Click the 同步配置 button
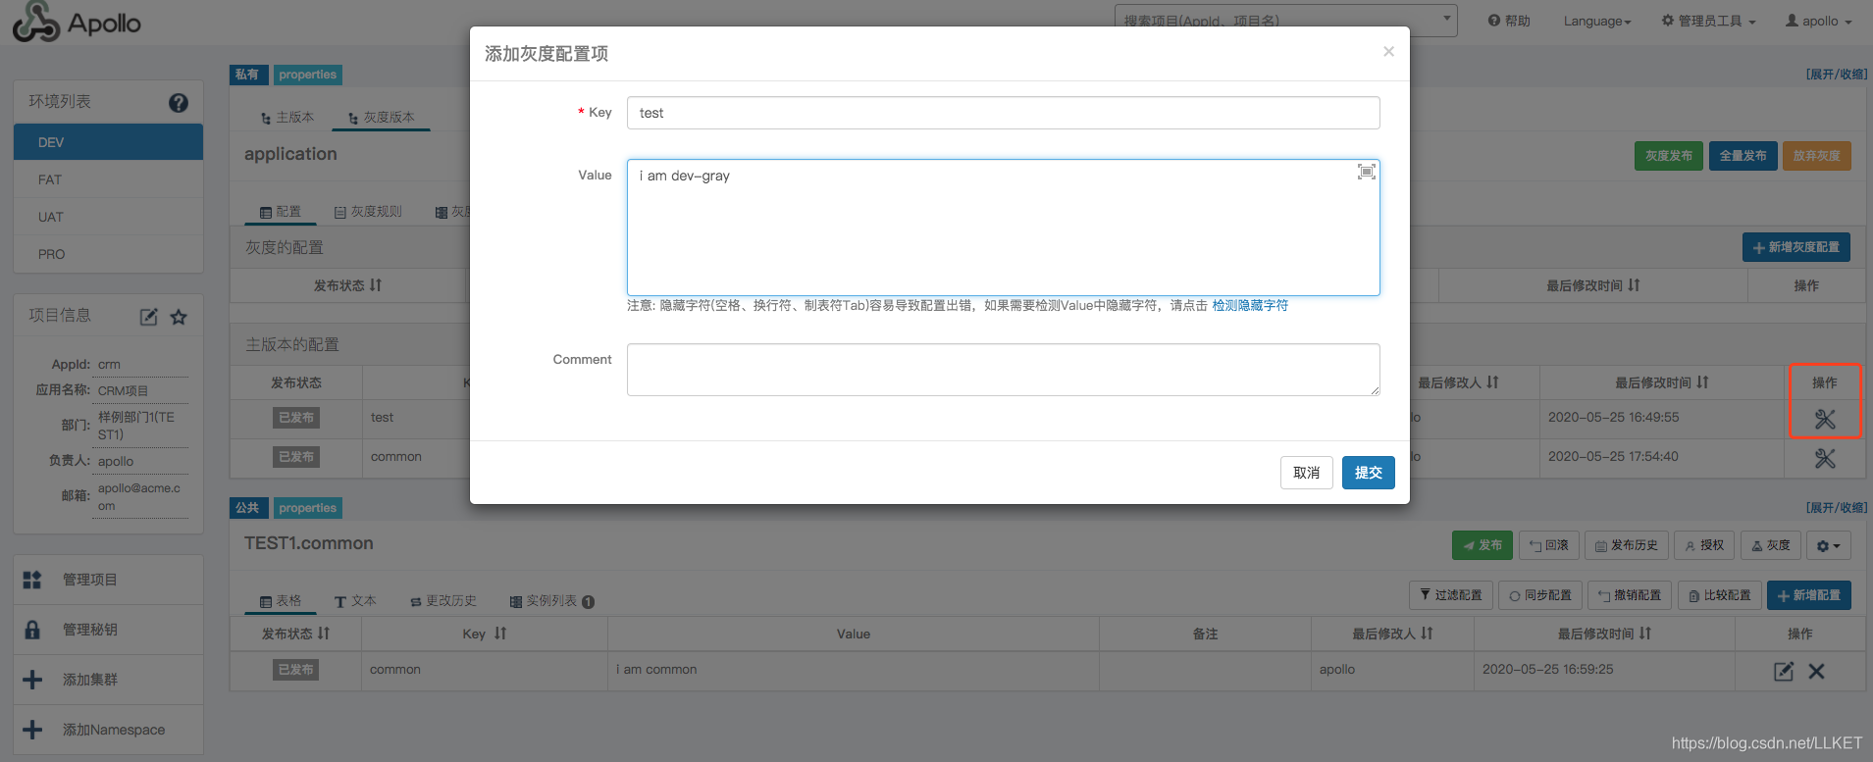 (1540, 595)
